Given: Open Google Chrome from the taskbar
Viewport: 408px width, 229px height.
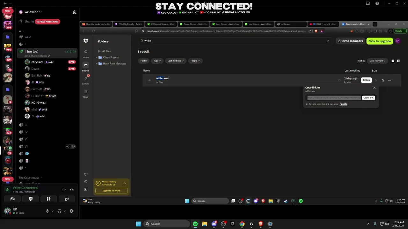Looking at the screenshot, I should (242, 224).
